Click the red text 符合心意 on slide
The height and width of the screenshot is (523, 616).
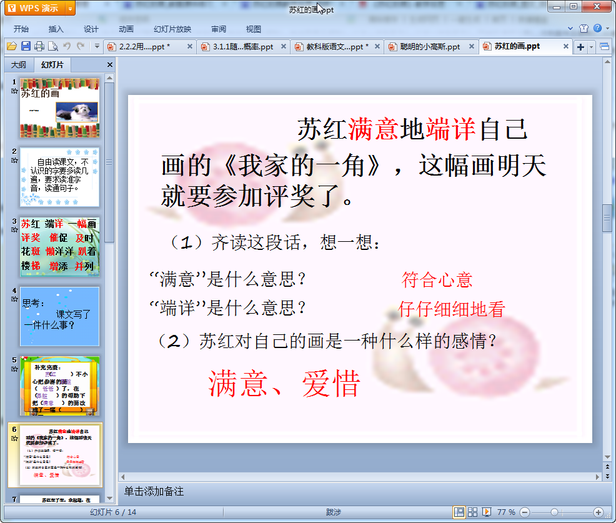click(437, 280)
